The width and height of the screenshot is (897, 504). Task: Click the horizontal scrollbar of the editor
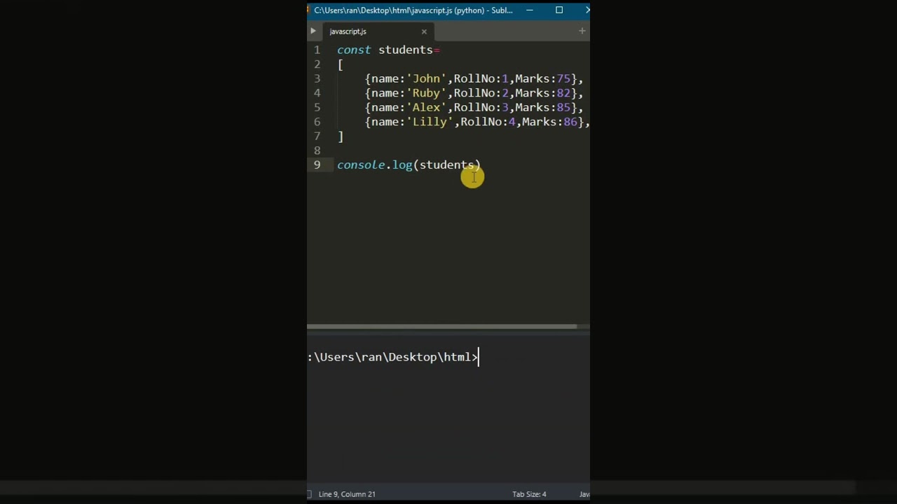pyautogui.click(x=442, y=326)
